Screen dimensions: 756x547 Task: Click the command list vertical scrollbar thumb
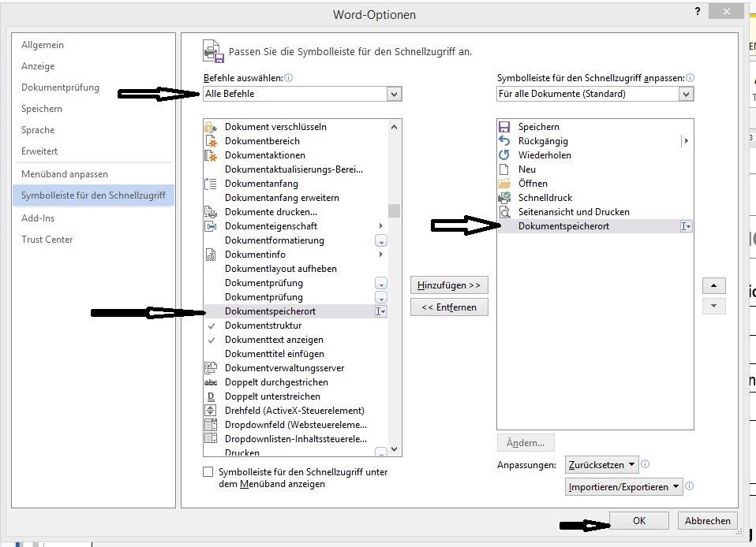point(394,211)
